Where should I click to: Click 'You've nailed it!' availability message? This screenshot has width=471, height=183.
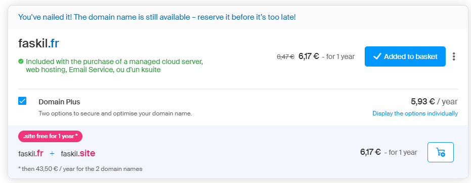pos(157,17)
